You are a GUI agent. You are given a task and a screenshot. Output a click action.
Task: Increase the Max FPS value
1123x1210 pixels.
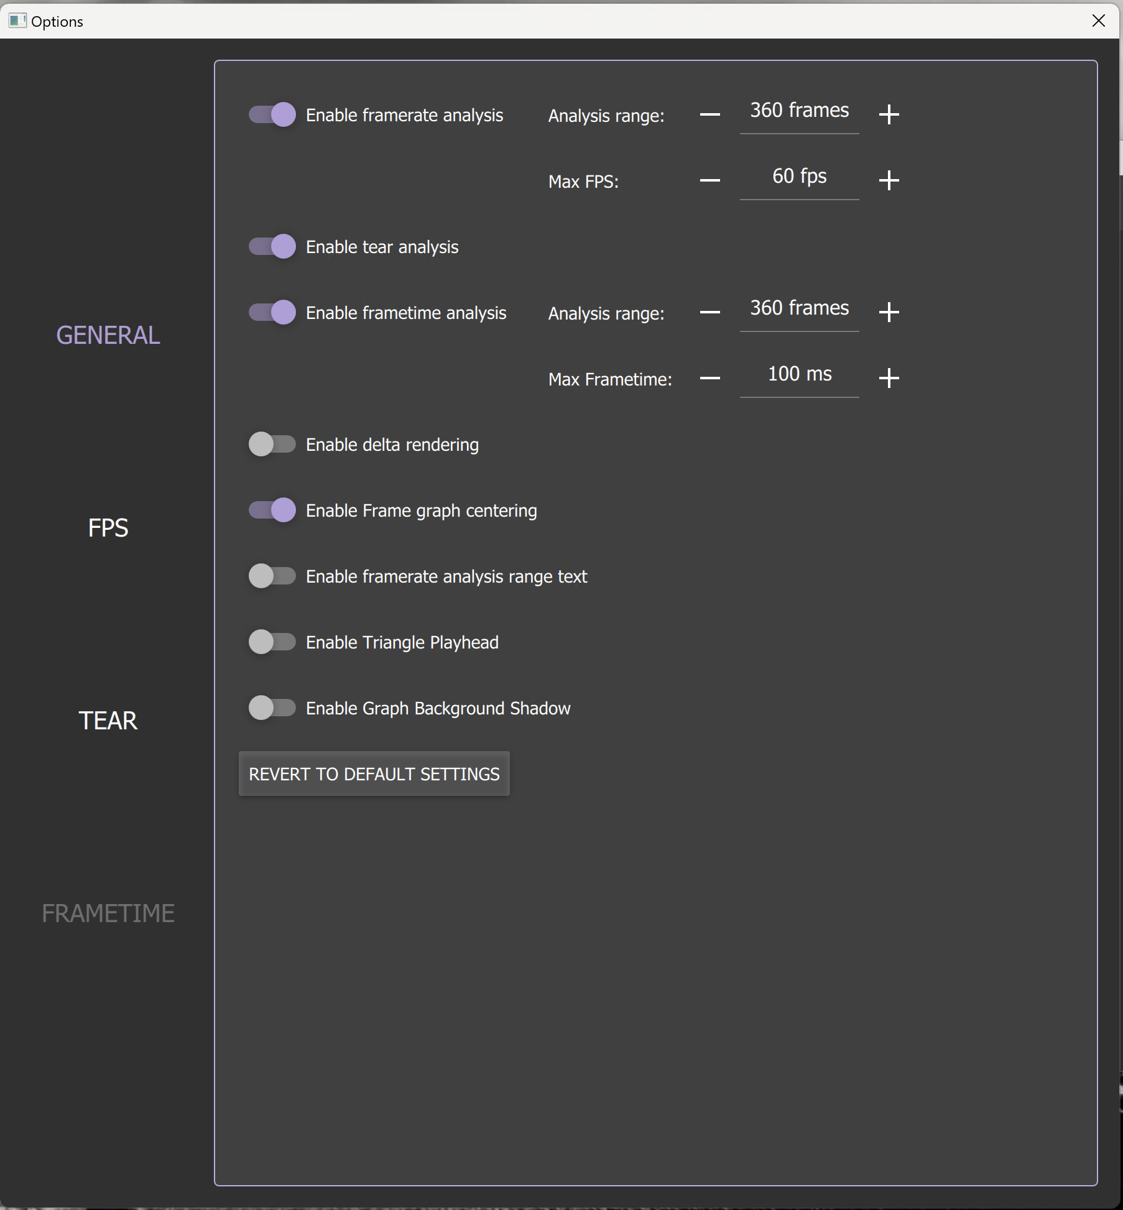pyautogui.click(x=889, y=180)
